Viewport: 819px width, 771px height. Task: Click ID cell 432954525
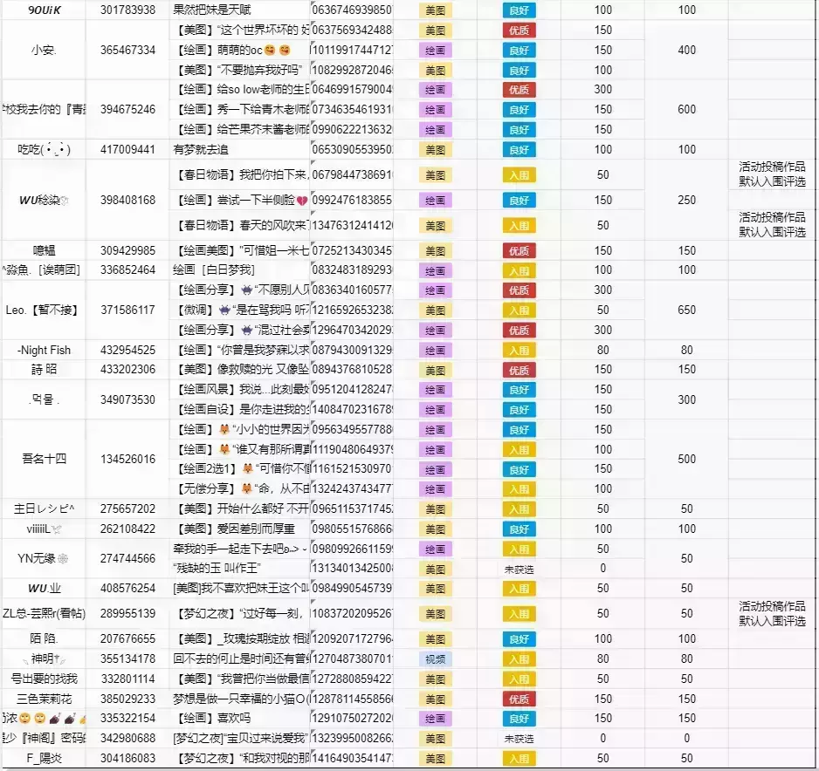click(x=127, y=351)
